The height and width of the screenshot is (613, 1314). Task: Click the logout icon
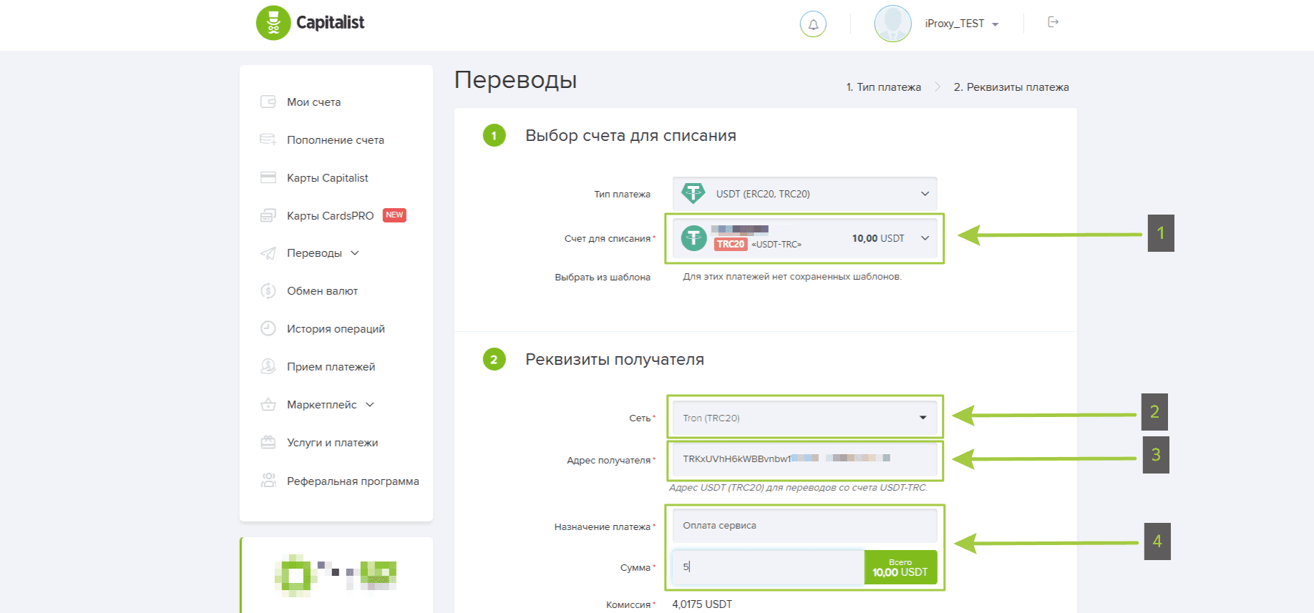[1053, 22]
